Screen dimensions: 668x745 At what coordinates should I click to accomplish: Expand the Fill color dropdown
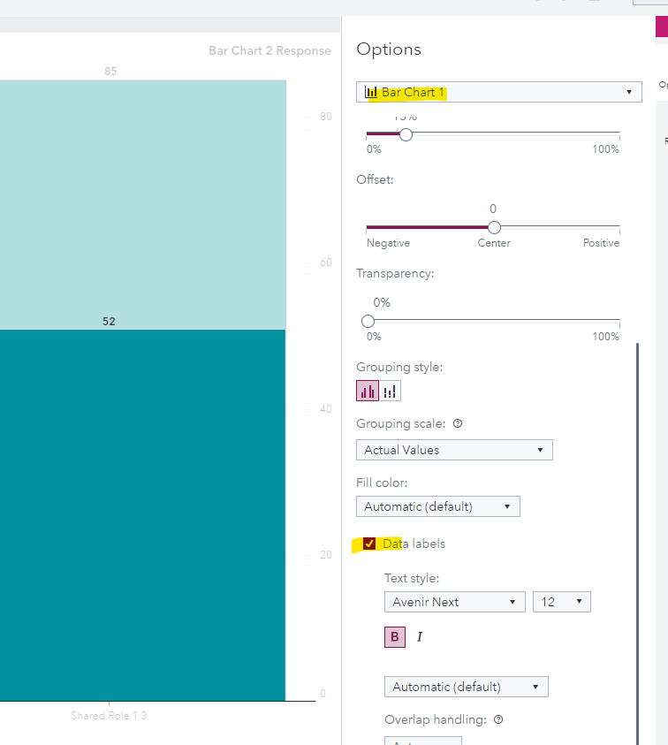pyautogui.click(x=437, y=506)
